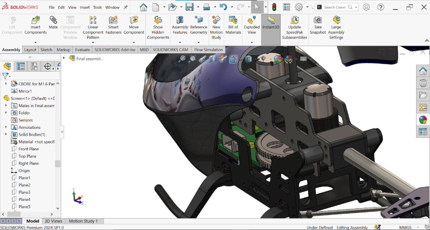This screenshot has width=430, height=230.
Task: Open Exploded View dropdown arrow
Action: click(252, 43)
